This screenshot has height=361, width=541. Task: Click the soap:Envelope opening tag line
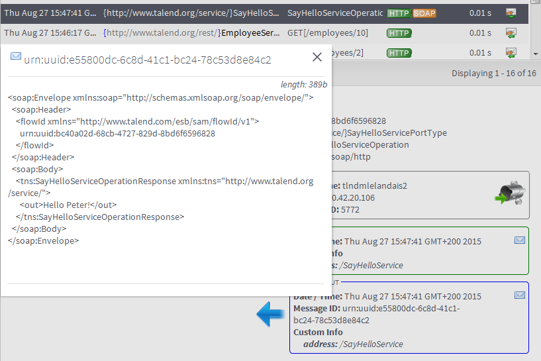(x=160, y=97)
